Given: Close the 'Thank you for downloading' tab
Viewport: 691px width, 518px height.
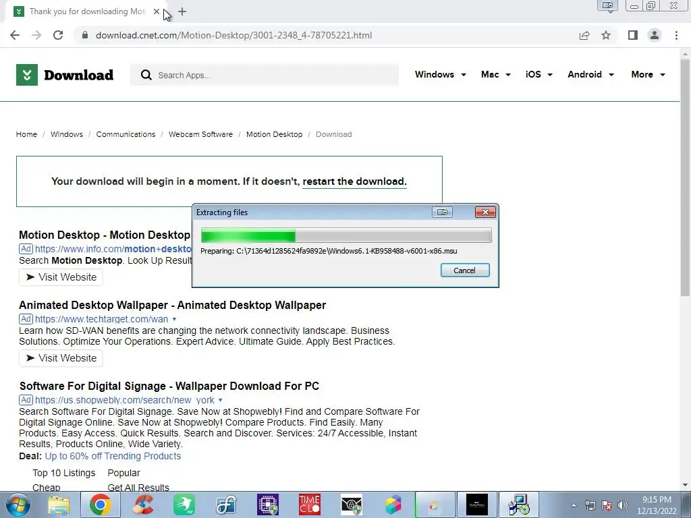Looking at the screenshot, I should point(157,11).
